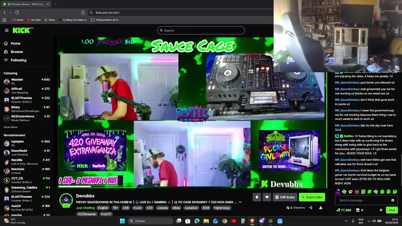Image resolution: width=402 pixels, height=226 pixels.
Task: Select the English tag
Action: pyautogui.click(x=103, y=208)
